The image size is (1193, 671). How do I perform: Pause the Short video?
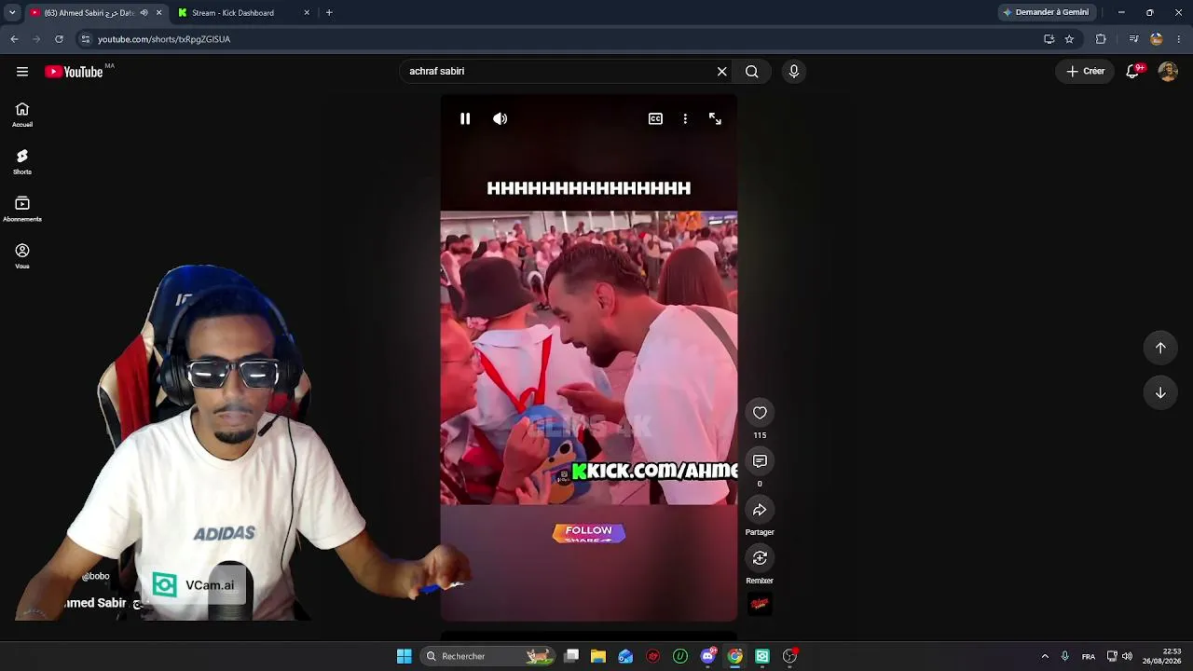point(465,119)
